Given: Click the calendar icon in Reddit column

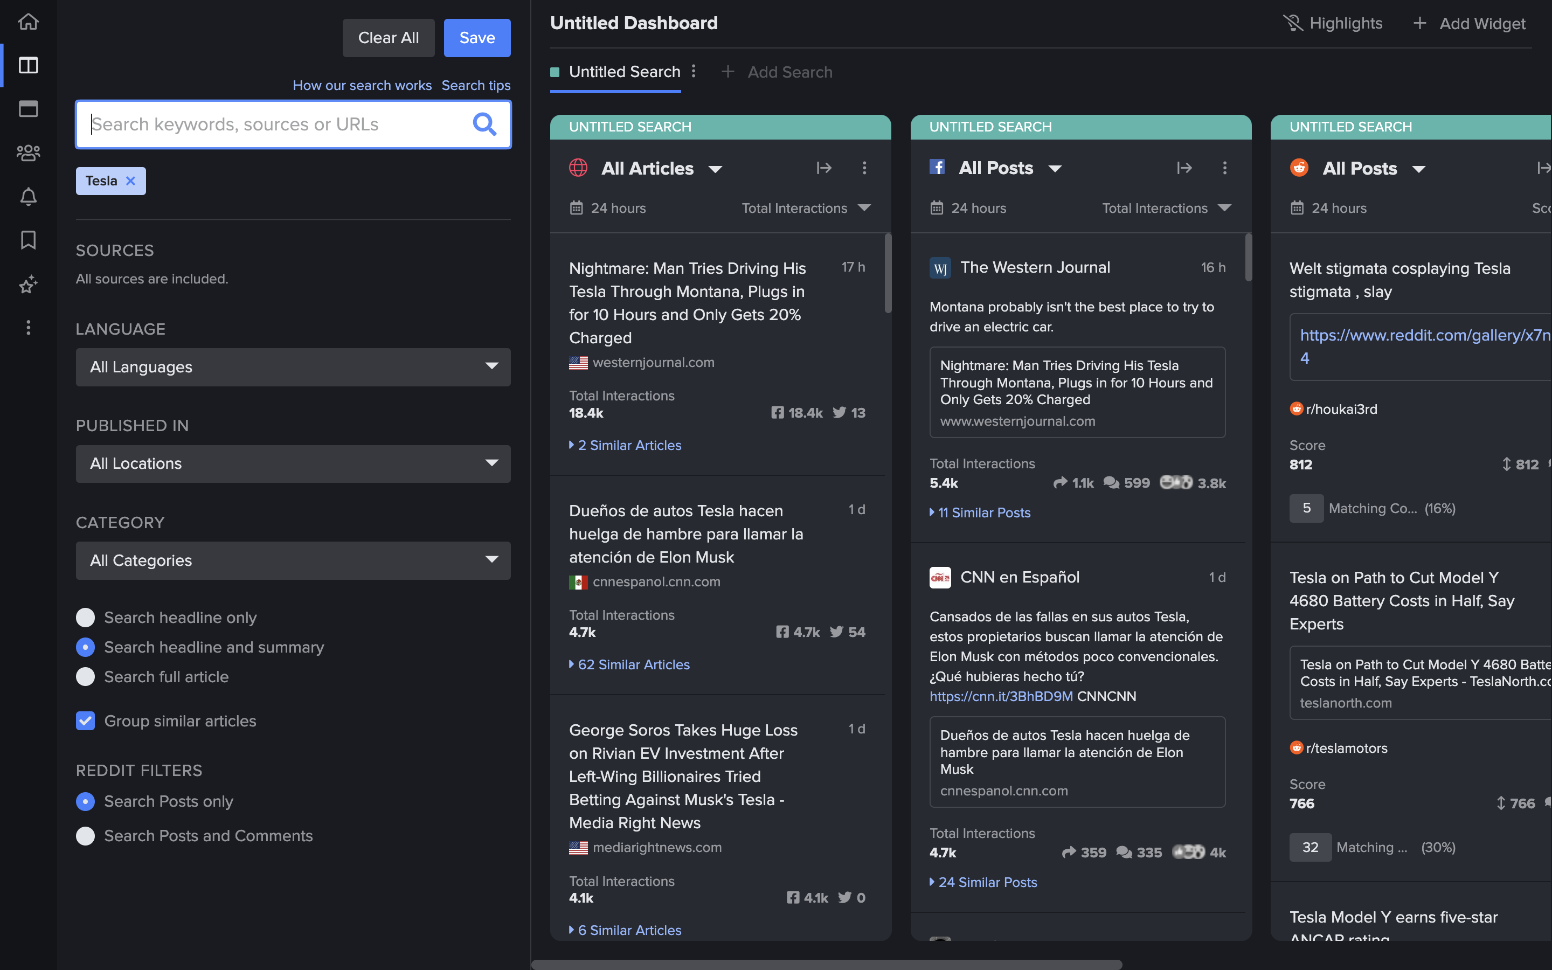Looking at the screenshot, I should coord(1297,208).
